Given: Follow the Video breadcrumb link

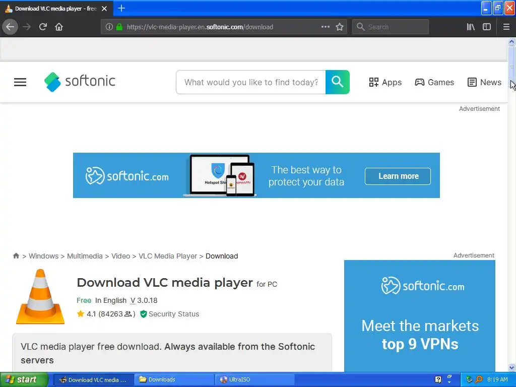Looking at the screenshot, I should click(120, 256).
